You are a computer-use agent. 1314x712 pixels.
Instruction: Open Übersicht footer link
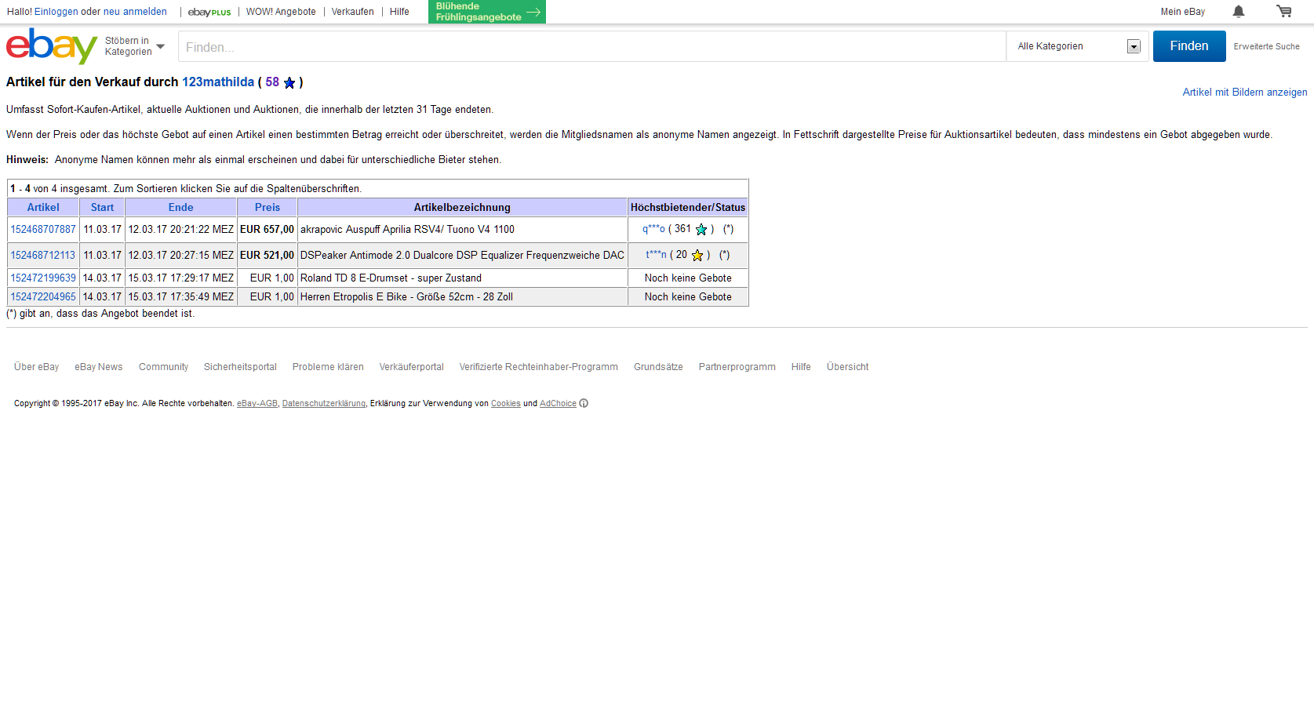click(847, 367)
